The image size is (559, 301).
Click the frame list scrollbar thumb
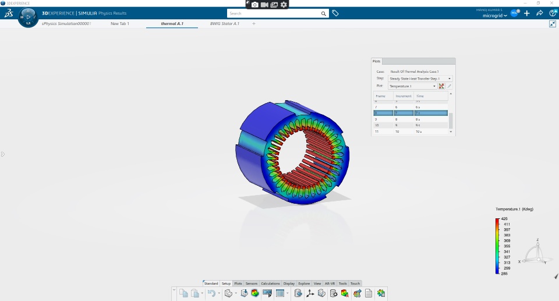click(x=451, y=121)
